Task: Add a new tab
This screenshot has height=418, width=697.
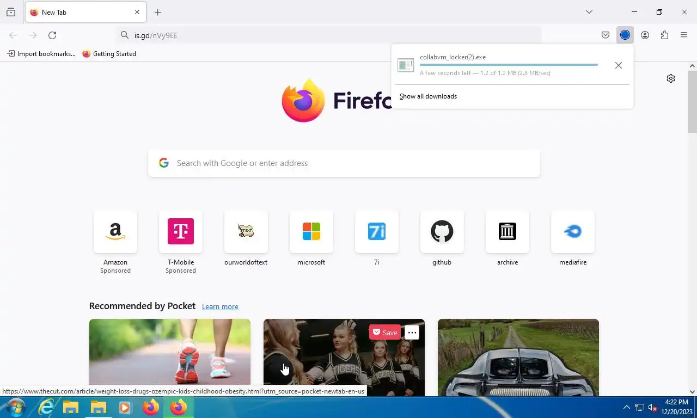Action: [158, 12]
